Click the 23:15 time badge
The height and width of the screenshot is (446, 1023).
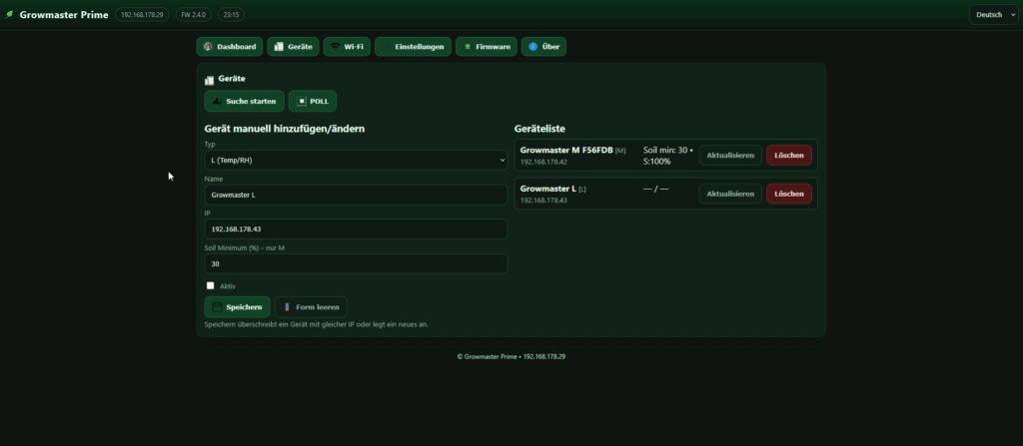coord(231,14)
